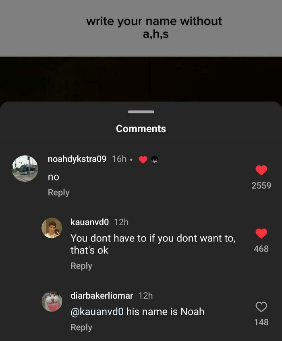Screen dimensions: 282x341
Task: Unlike noahdykstra09's comment via red heart
Action: tap(261, 170)
